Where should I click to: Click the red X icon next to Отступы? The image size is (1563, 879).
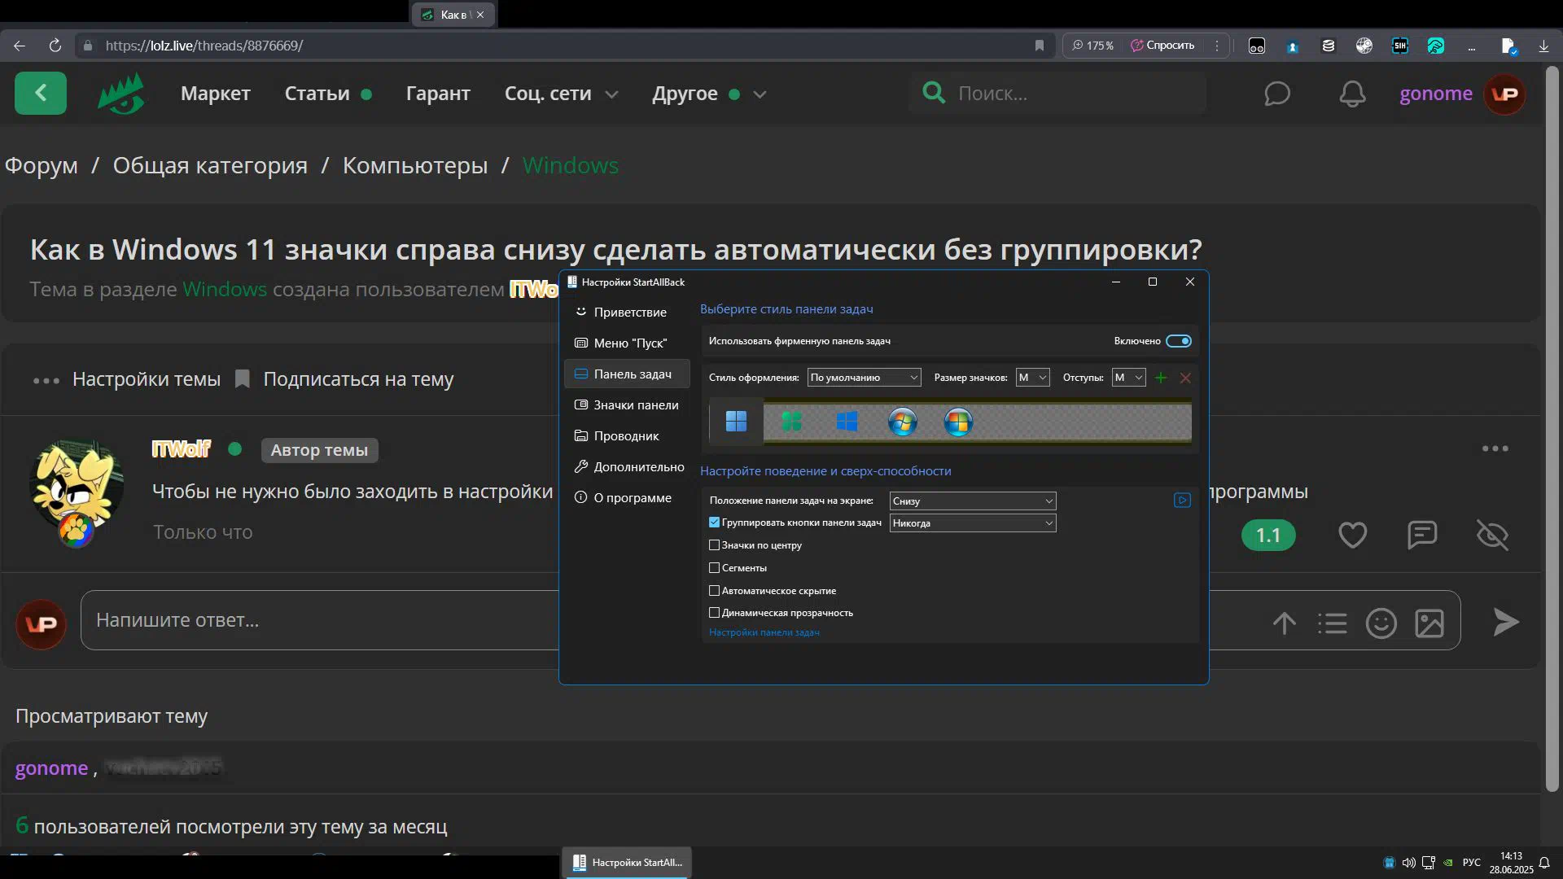coord(1185,378)
